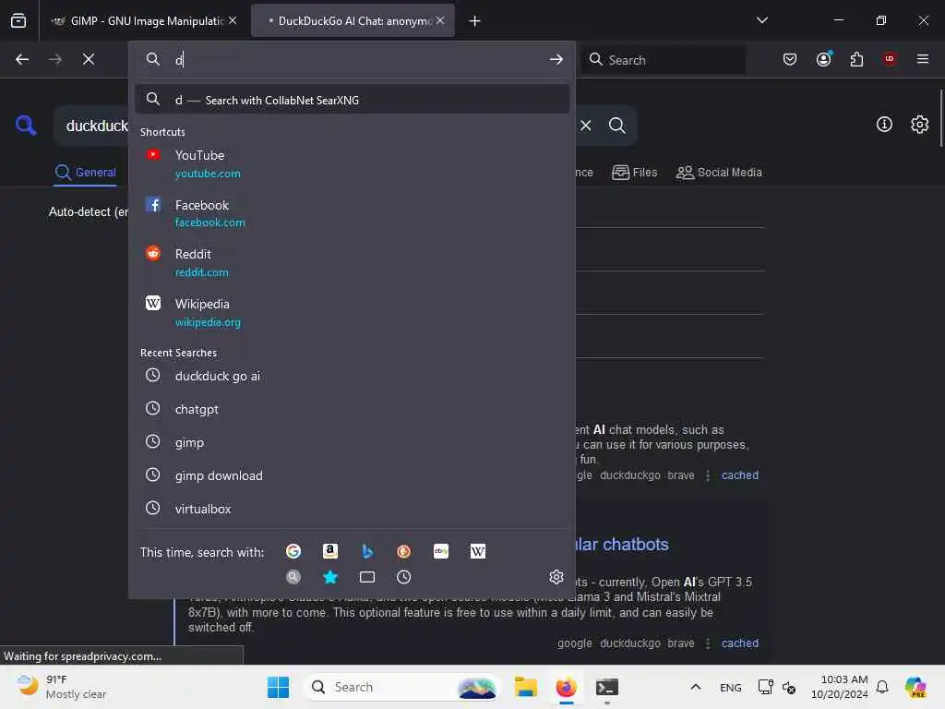Viewport: 945px width, 709px height.
Task: Search this time with SearXNG icon
Action: pos(293,577)
